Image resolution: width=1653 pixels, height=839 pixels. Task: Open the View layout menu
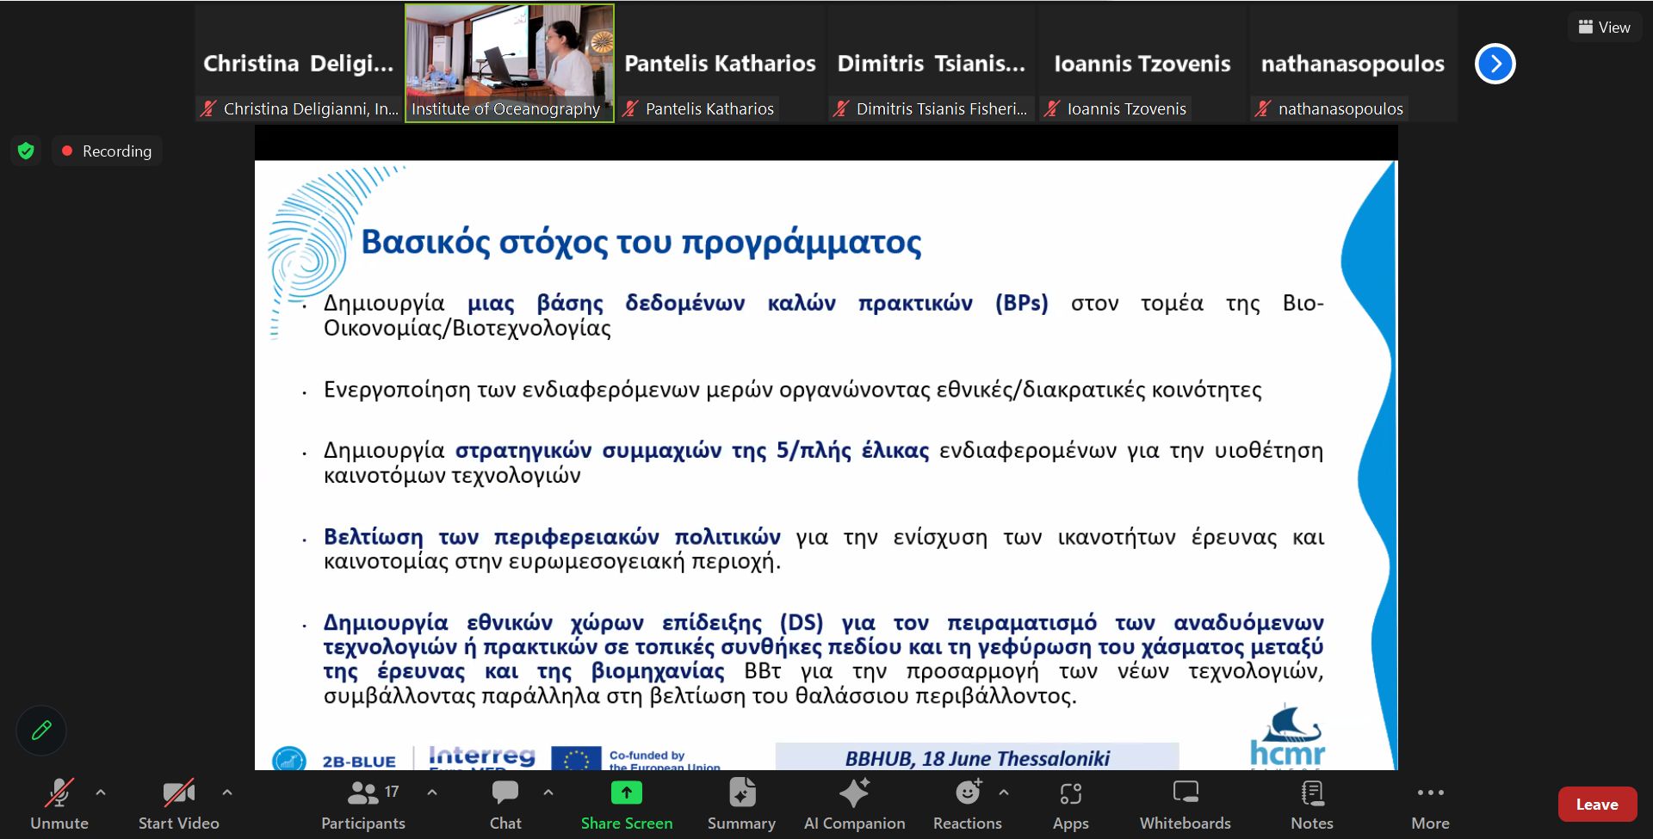click(1604, 28)
